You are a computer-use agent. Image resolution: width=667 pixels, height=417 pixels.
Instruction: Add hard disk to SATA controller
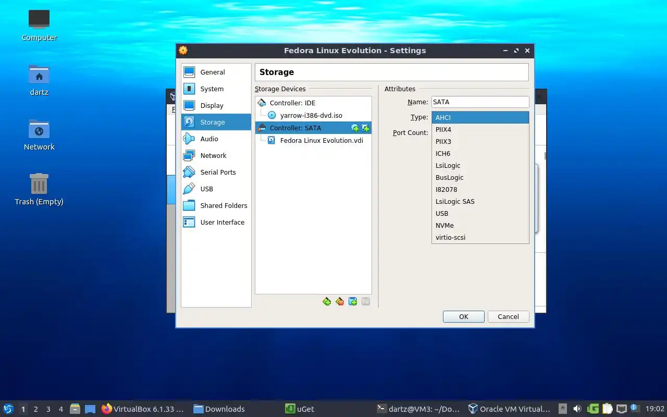(x=365, y=128)
